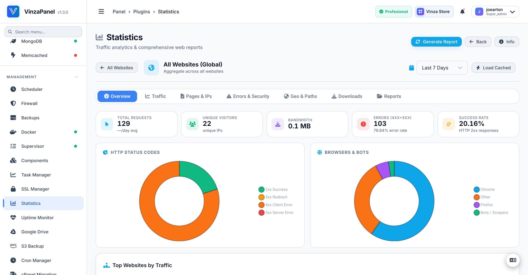Image resolution: width=528 pixels, height=275 pixels.
Task: Switch to the Traffic tab
Action: (x=155, y=96)
